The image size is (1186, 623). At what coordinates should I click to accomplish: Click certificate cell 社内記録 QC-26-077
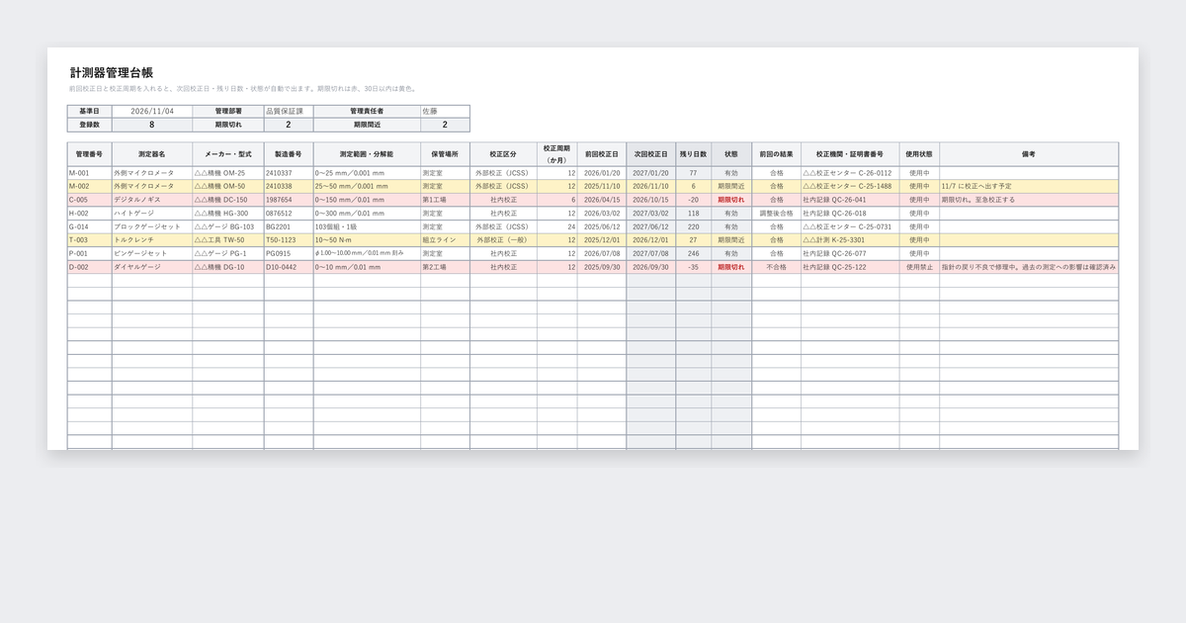[850, 253]
